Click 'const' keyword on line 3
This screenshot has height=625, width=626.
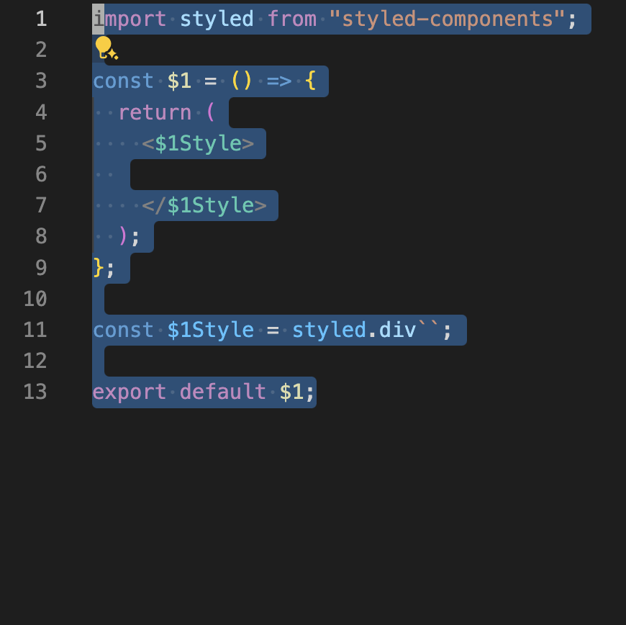(x=123, y=81)
